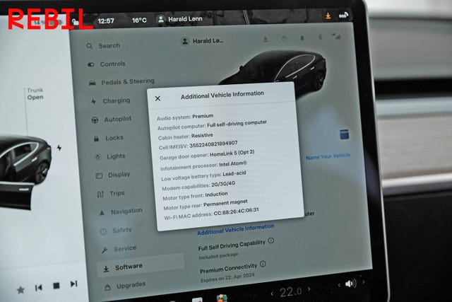This screenshot has width=452, height=302.
Task: Open notifications bell icon
Action: click(302, 37)
